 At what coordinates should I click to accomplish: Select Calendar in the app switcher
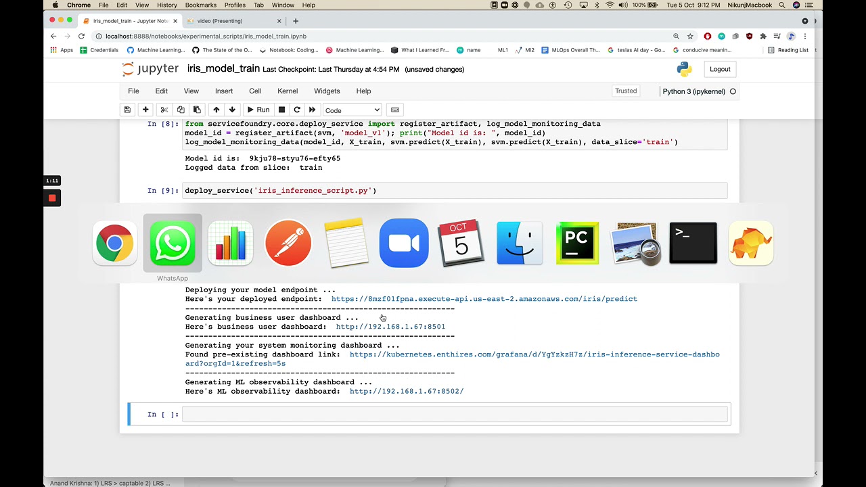point(461,243)
